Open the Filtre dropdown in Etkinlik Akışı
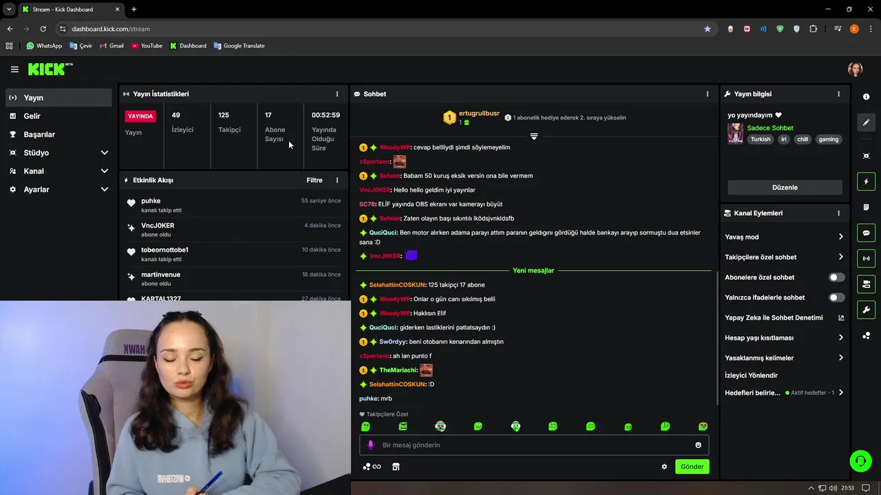The image size is (881, 495). pyautogui.click(x=315, y=180)
